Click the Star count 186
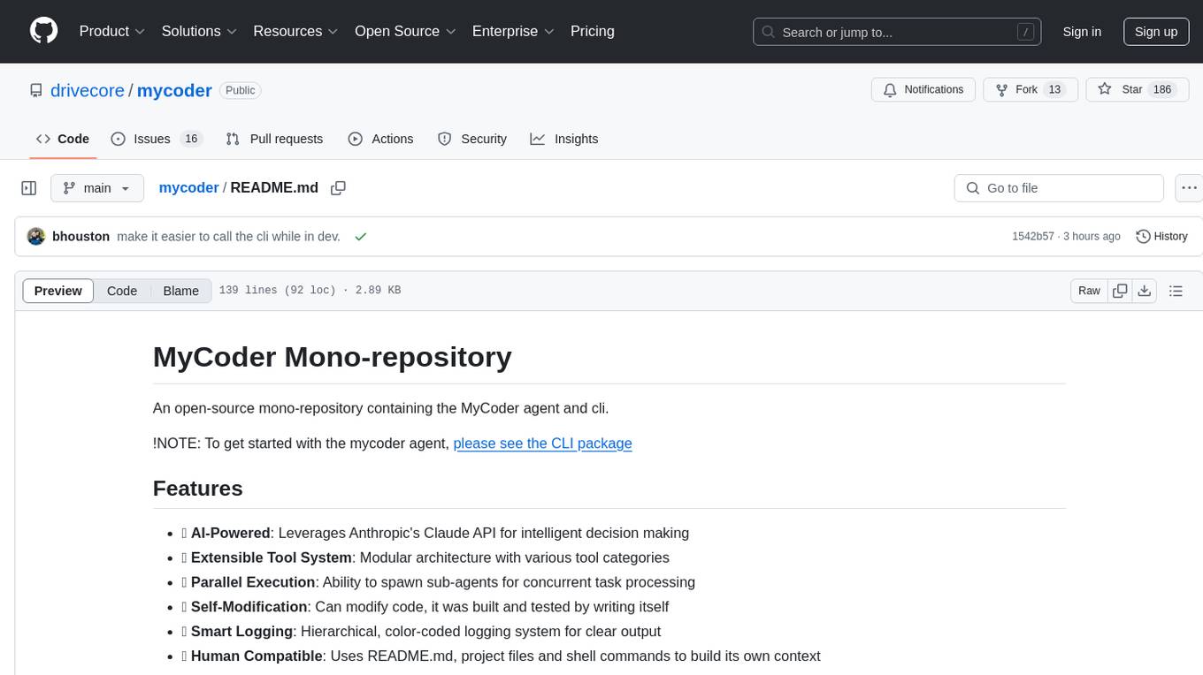Screen dimensions: 1203x675 pos(1162,90)
